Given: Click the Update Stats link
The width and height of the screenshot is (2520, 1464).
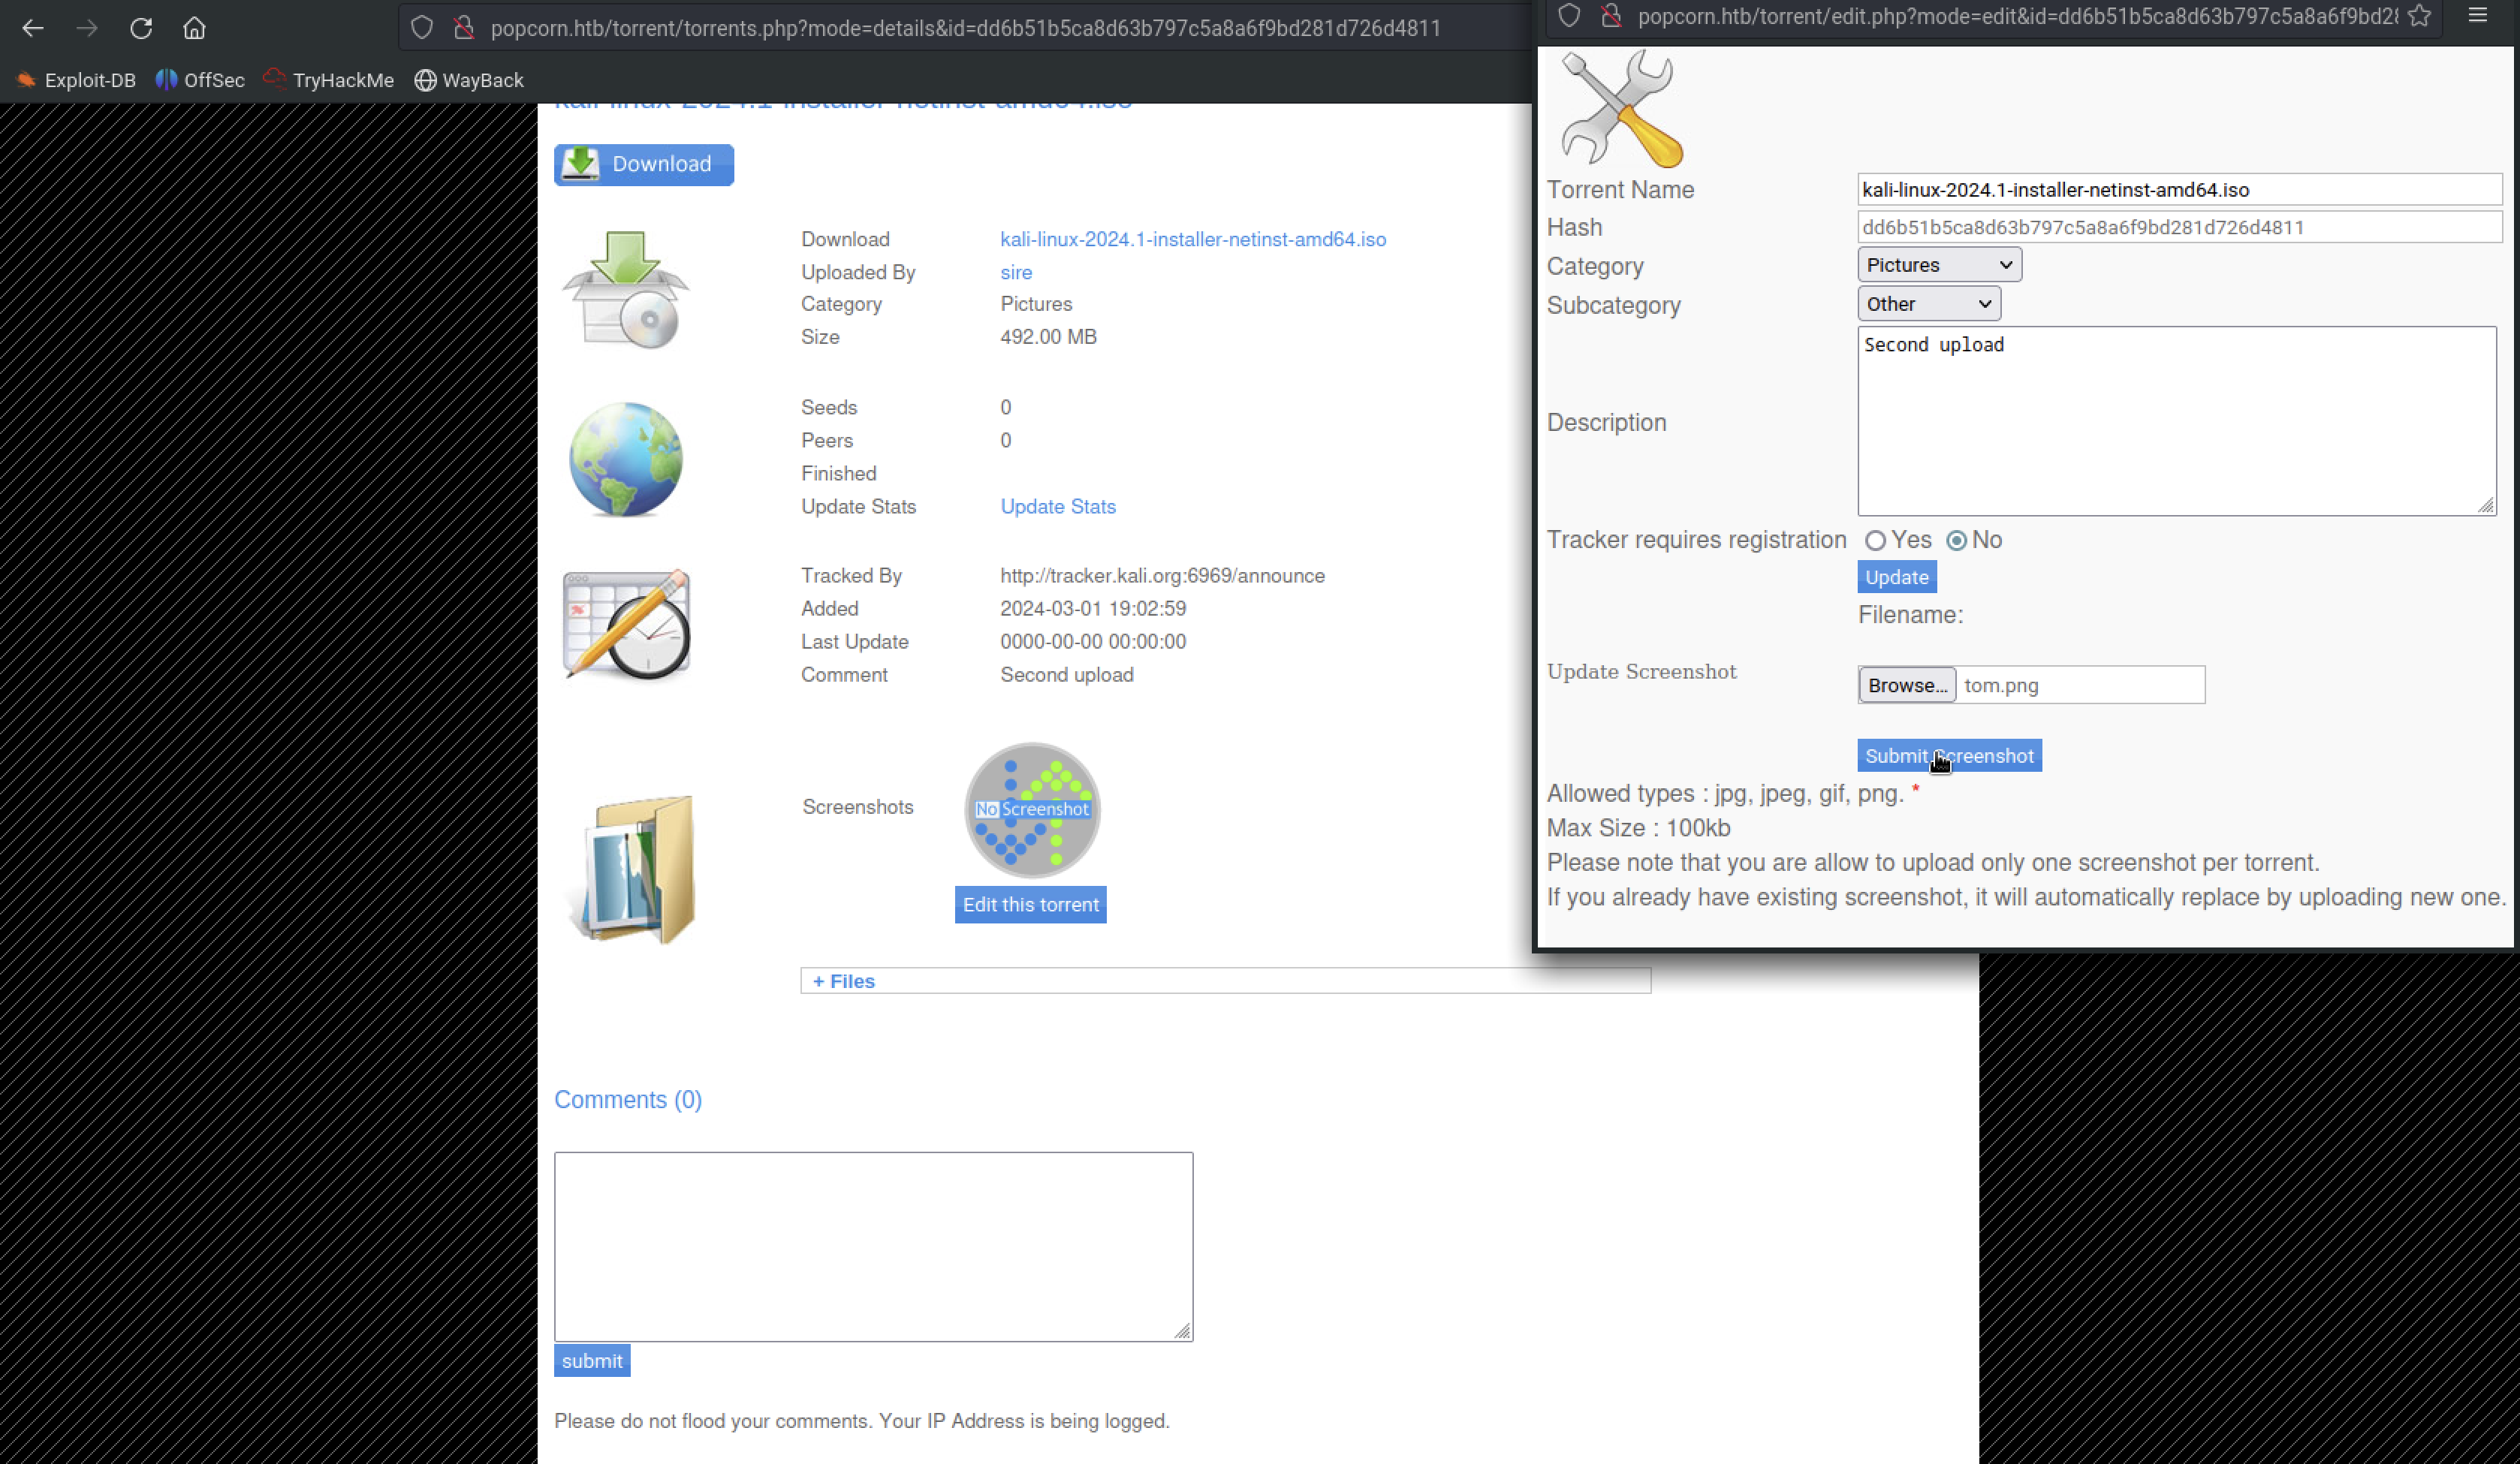Looking at the screenshot, I should coord(1058,507).
